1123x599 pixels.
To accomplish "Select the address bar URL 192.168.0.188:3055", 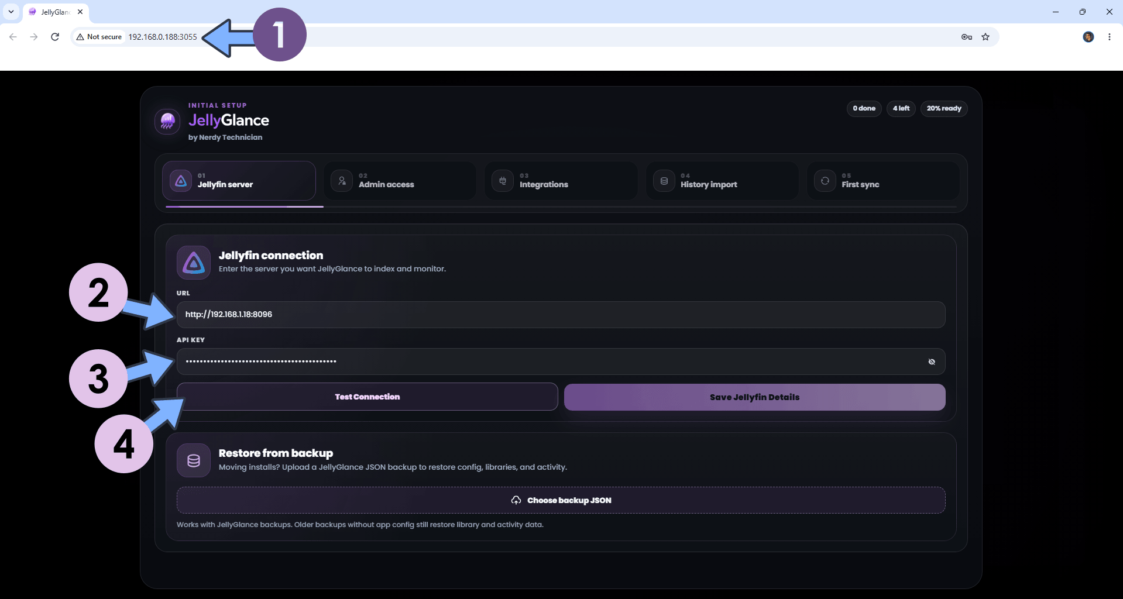I will coord(163,37).
